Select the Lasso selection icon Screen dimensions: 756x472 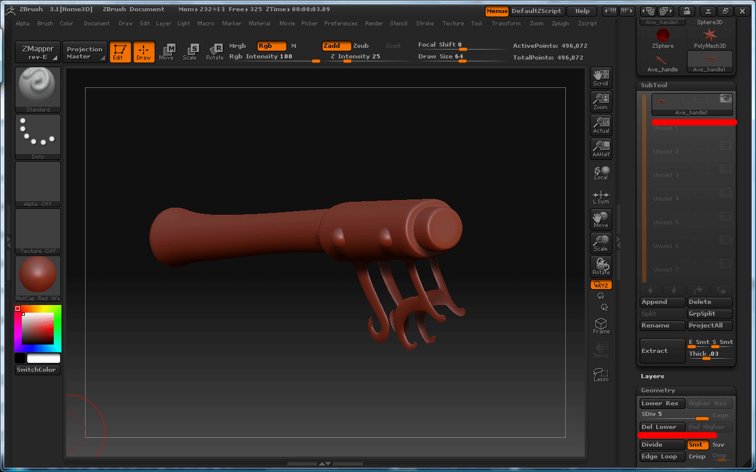tap(601, 374)
